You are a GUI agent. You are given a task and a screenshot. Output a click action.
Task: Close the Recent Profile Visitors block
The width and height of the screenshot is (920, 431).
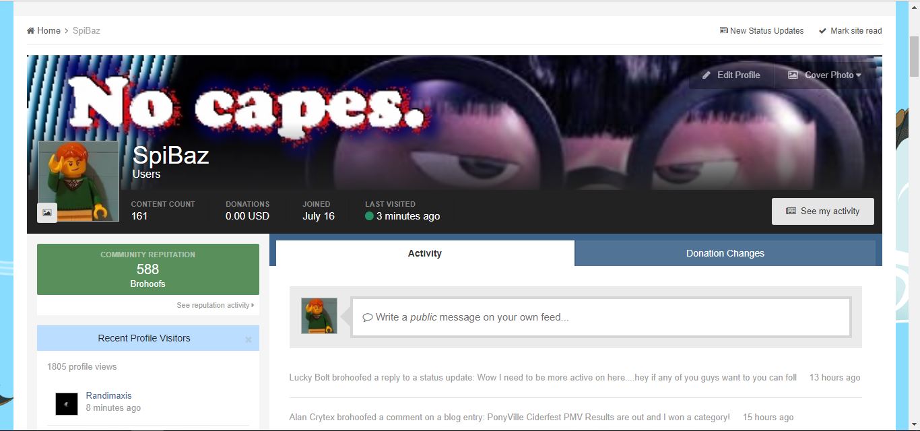(248, 339)
